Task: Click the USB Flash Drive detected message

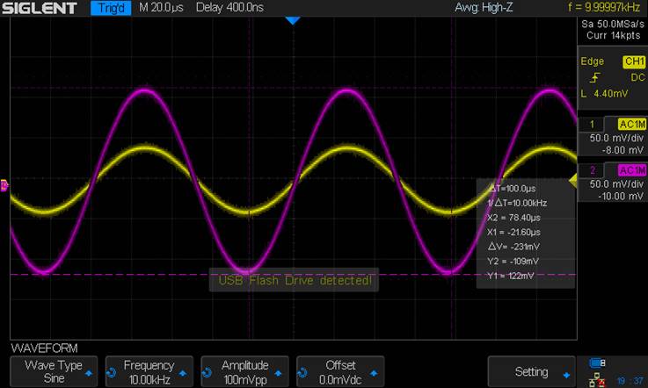Action: pyautogui.click(x=295, y=281)
